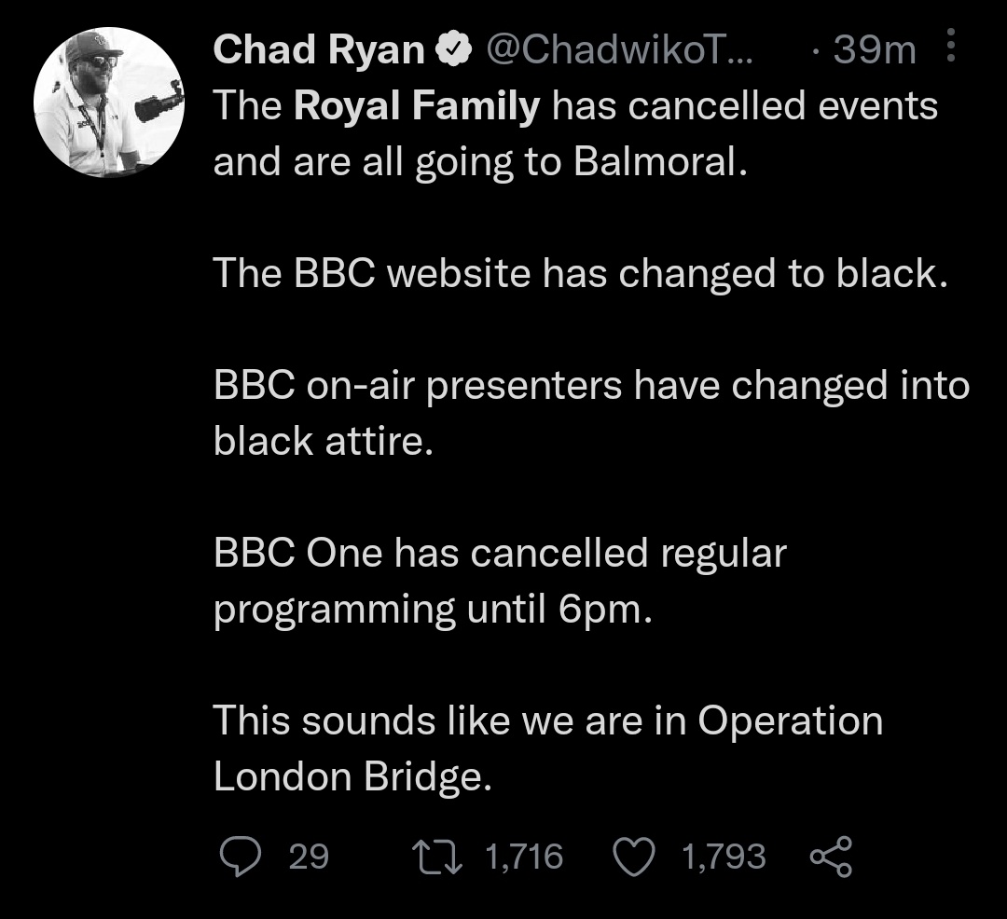Screen dimensions: 1007x919
Task: Visit the @ChadwikoT handle link
Action: 619,49
